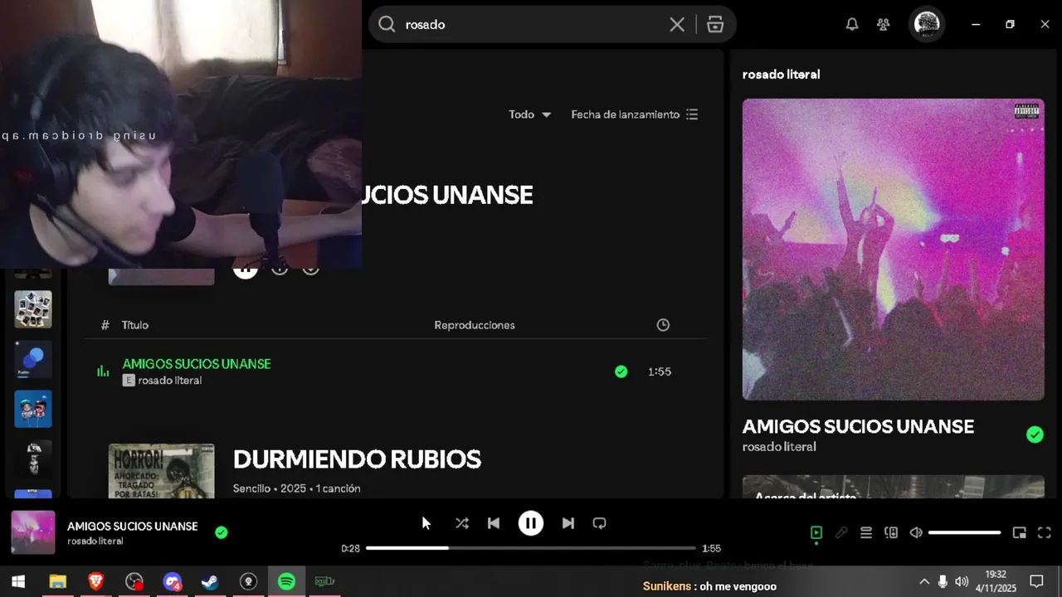This screenshot has height=597, width=1062.
Task: Open 'rosado literal' artist link in track row
Action: (x=170, y=381)
